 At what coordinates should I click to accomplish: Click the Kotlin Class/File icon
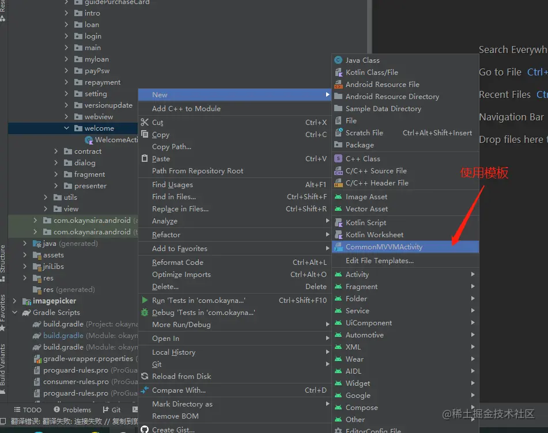pyautogui.click(x=338, y=73)
